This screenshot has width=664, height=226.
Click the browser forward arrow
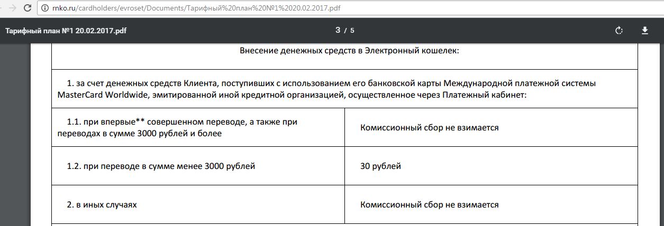point(12,8)
